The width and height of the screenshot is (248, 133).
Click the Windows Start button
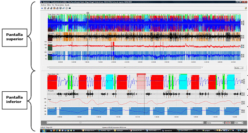tap(43, 130)
